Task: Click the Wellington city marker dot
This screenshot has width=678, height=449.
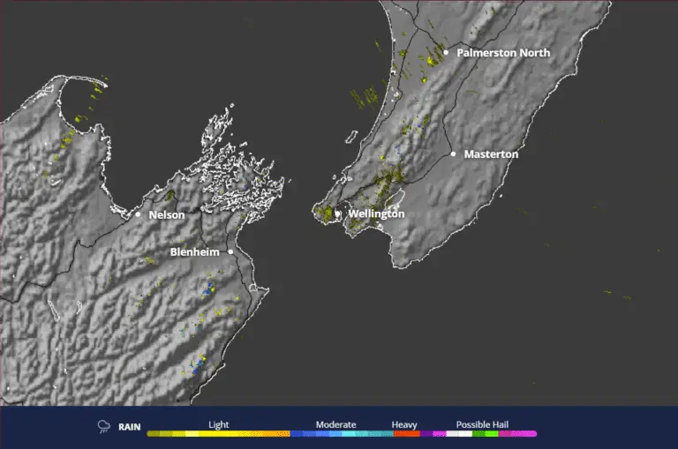Action: click(337, 213)
